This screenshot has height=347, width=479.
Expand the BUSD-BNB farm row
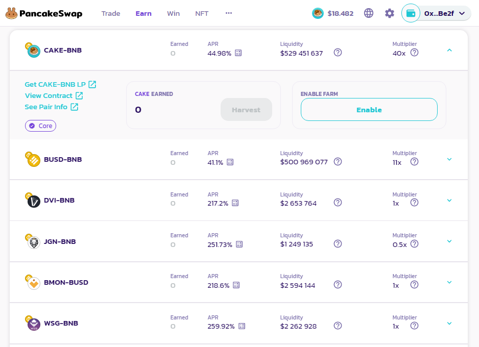coord(449,159)
